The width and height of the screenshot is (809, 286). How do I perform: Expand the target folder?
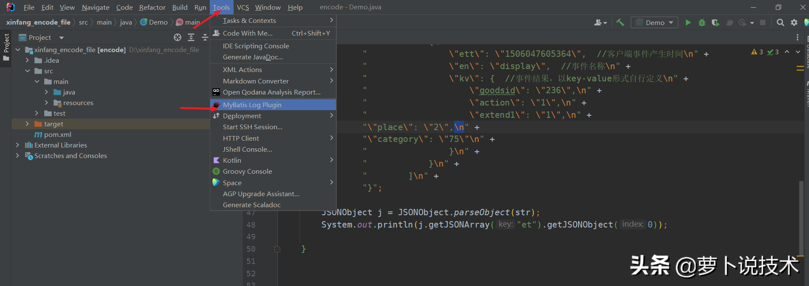(x=27, y=124)
